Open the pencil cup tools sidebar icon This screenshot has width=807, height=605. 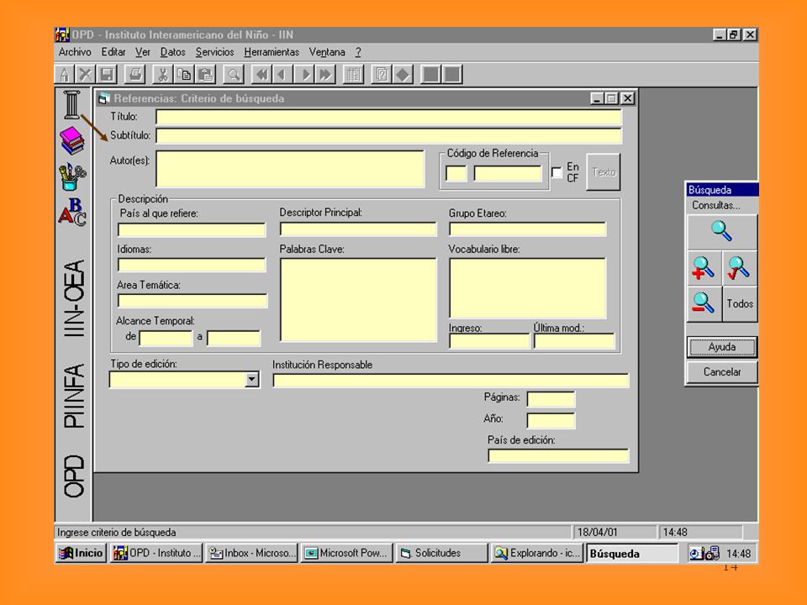[x=72, y=176]
